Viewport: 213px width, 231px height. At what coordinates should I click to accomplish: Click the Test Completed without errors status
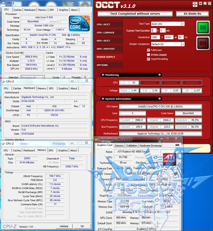point(135,14)
